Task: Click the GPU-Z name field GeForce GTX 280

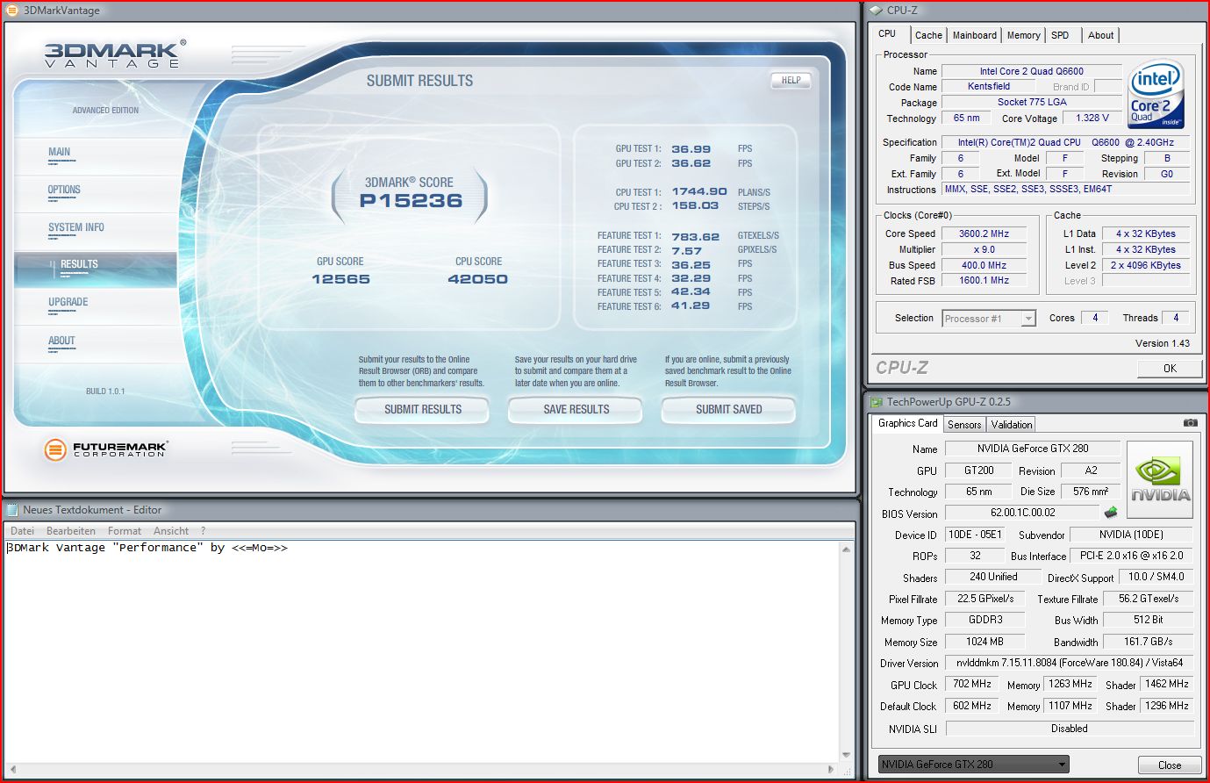Action: [1032, 449]
